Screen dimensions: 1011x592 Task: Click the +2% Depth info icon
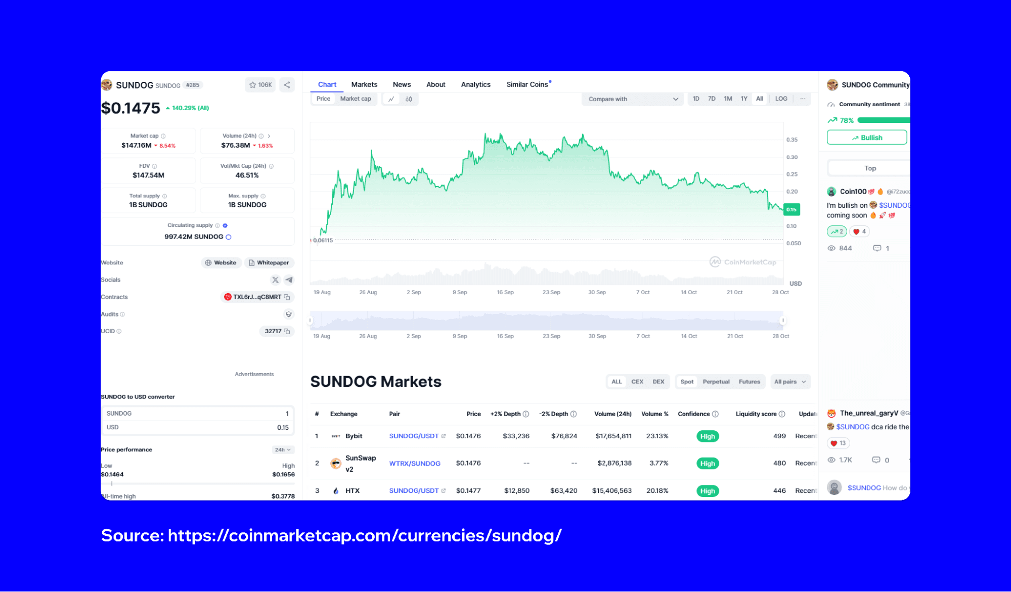[526, 414]
